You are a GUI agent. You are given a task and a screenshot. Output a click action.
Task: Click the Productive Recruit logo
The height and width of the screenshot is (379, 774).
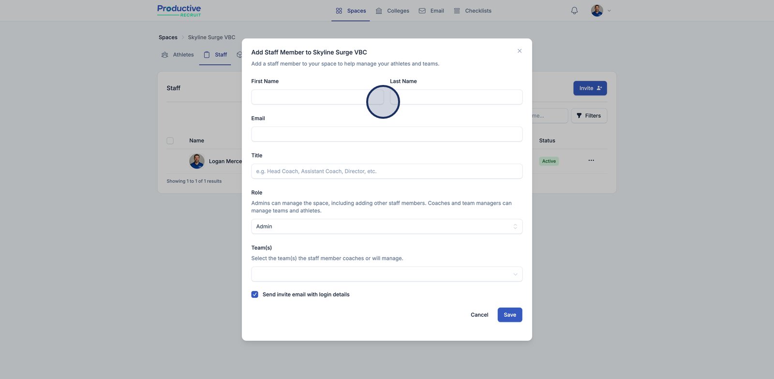(x=179, y=11)
